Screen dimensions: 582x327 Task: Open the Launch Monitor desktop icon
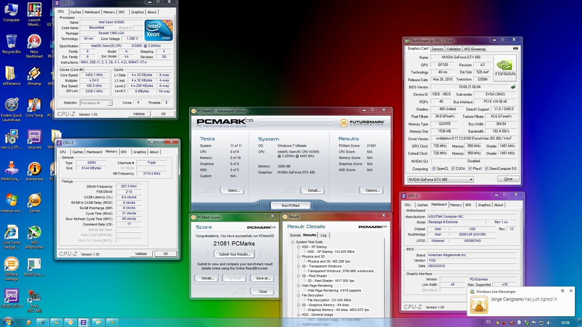pos(34,15)
